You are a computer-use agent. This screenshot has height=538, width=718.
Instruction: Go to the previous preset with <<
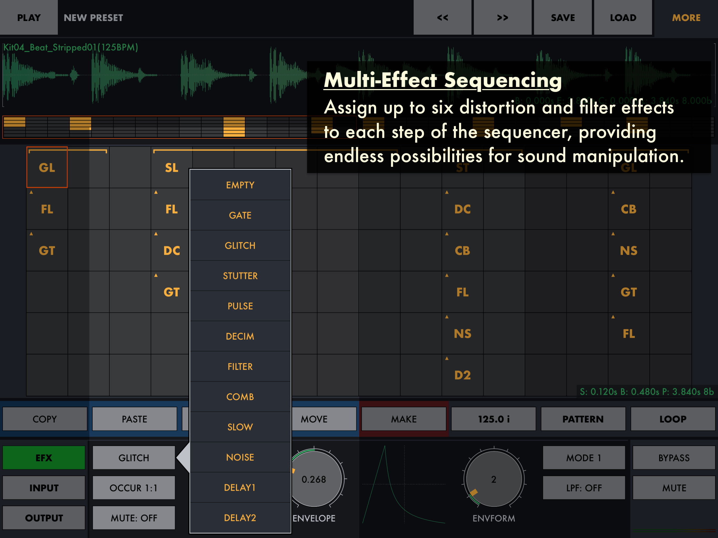(442, 18)
